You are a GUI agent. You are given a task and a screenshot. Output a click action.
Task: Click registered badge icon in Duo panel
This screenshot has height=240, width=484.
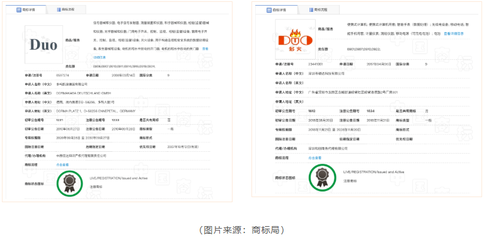point(69,183)
